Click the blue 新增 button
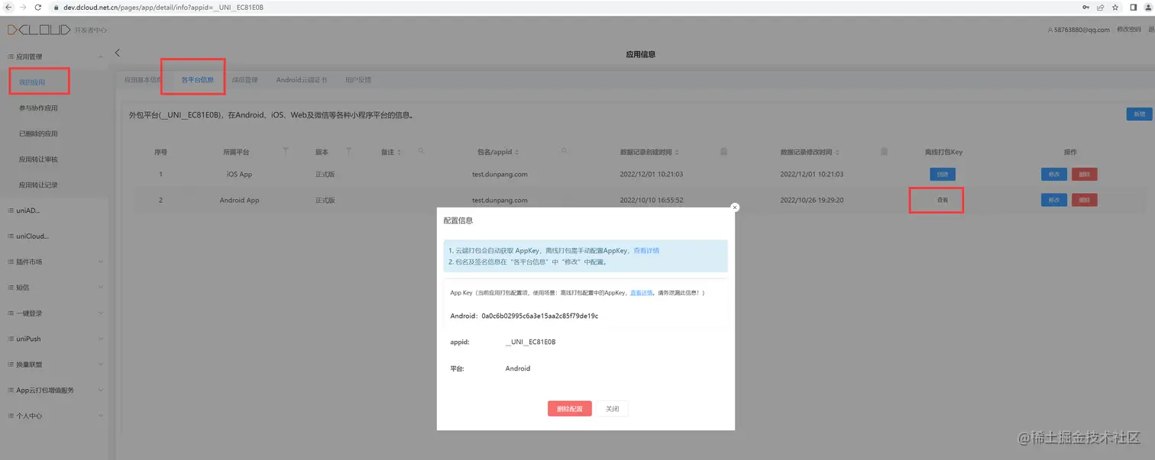The image size is (1155, 460). (x=1139, y=114)
